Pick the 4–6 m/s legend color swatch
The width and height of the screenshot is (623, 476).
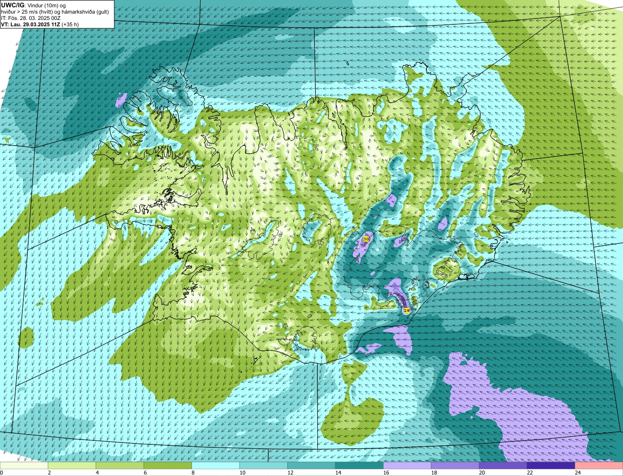pyautogui.click(x=120, y=466)
